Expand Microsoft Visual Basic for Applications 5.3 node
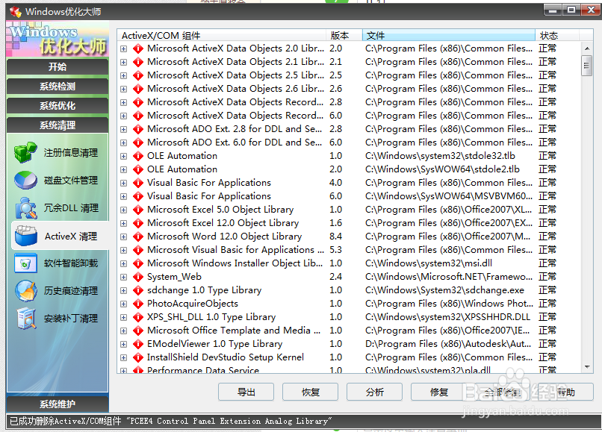The image size is (602, 432). [x=124, y=250]
